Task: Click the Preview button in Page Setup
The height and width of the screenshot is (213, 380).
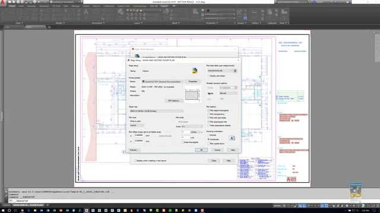Action: pyautogui.click(x=134, y=150)
